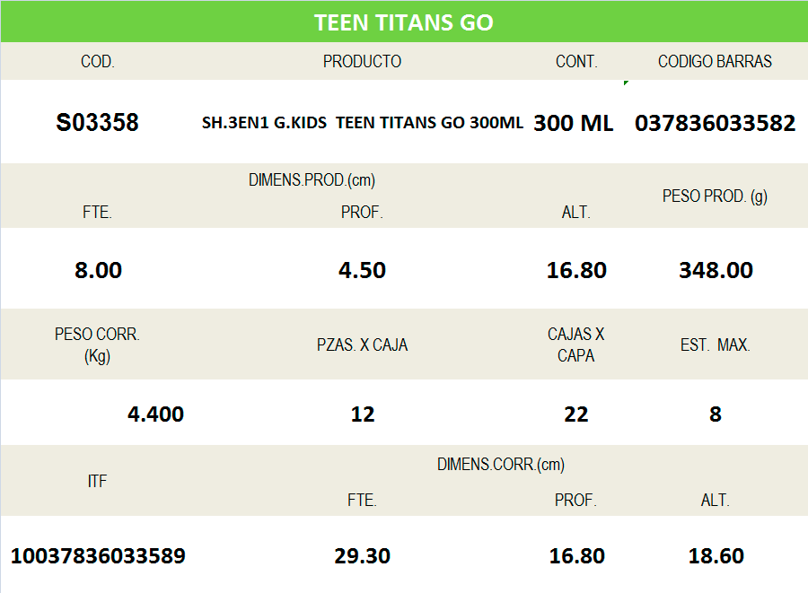
Task: Select the box weight value 4.400
Action: point(155,414)
